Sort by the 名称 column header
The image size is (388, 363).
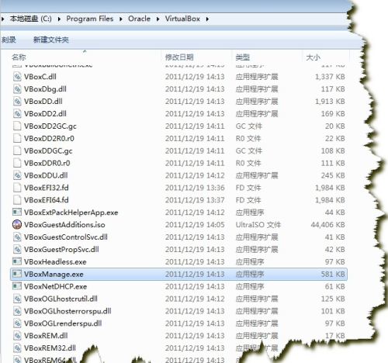pyautogui.click(x=19, y=57)
